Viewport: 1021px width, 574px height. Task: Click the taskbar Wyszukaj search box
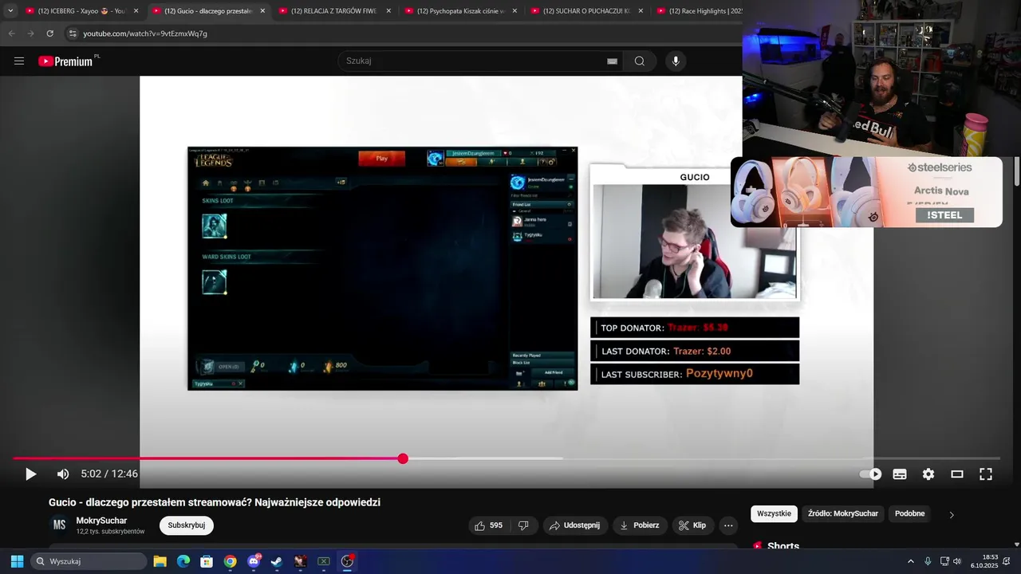tap(89, 561)
